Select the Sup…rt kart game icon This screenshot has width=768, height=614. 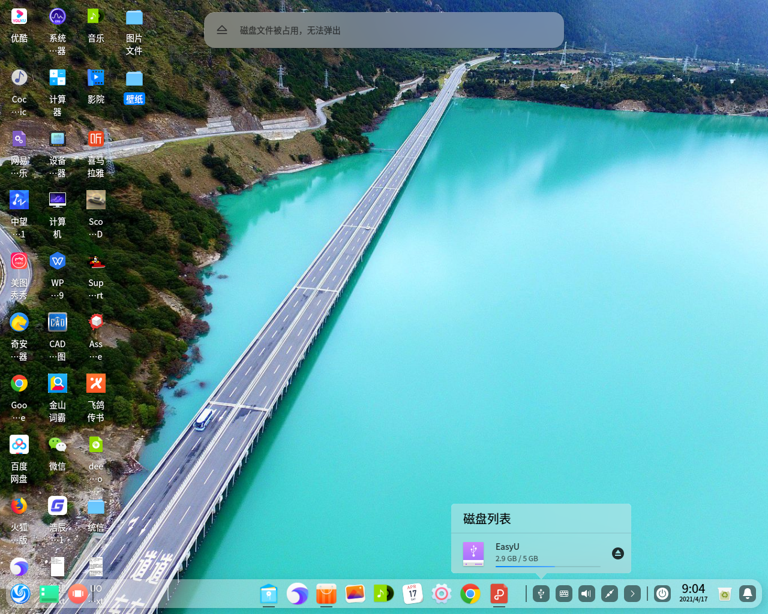[x=96, y=261]
